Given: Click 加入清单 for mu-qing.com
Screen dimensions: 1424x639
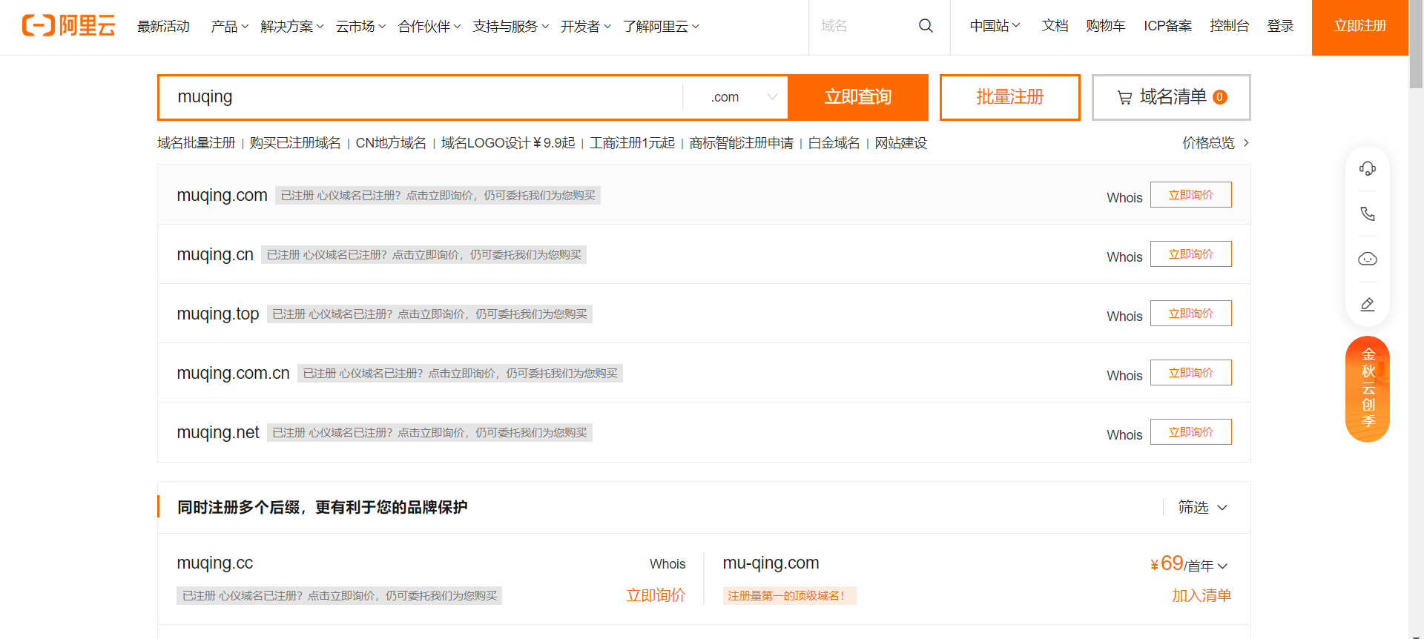Looking at the screenshot, I should tap(1201, 595).
